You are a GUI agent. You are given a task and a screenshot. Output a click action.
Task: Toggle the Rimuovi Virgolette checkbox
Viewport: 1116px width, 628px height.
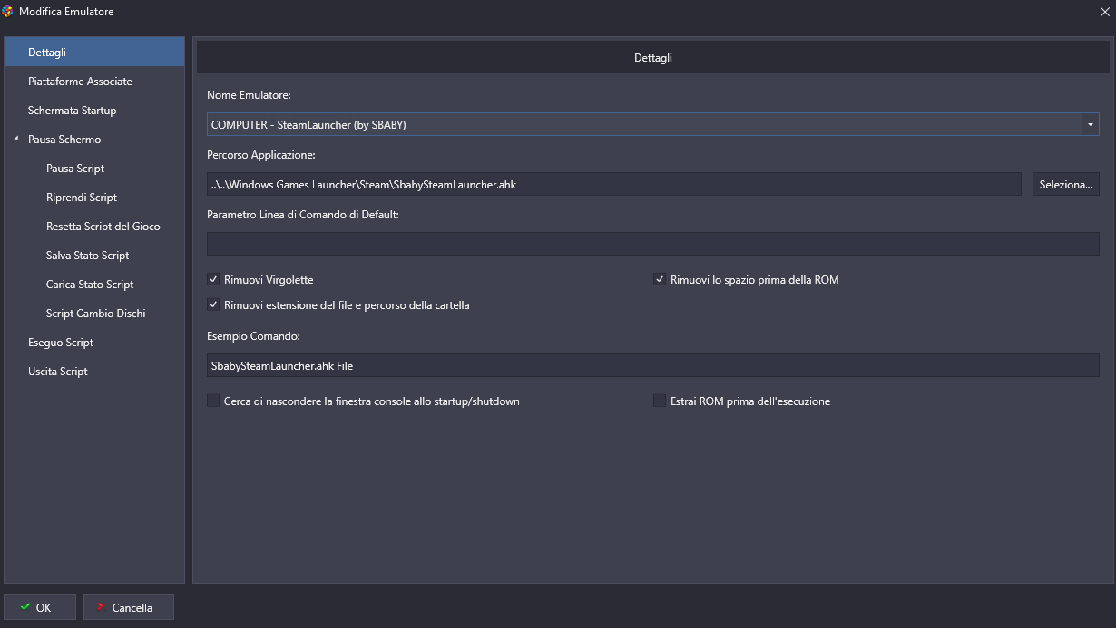pyautogui.click(x=213, y=280)
